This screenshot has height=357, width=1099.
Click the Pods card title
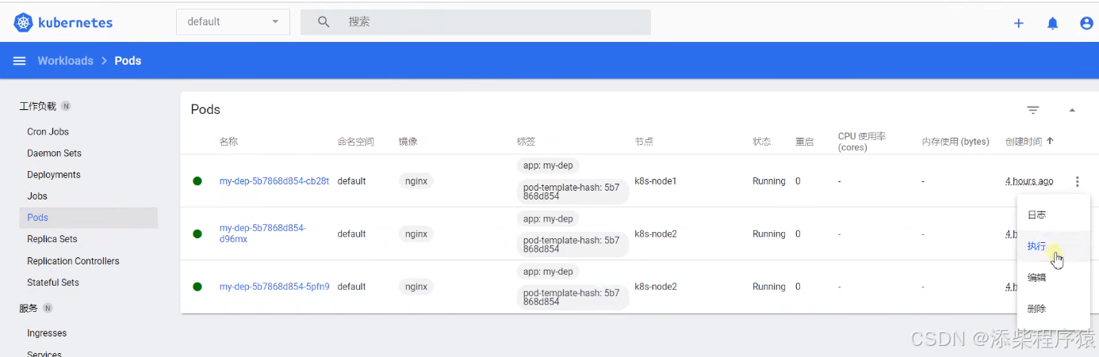[205, 109]
